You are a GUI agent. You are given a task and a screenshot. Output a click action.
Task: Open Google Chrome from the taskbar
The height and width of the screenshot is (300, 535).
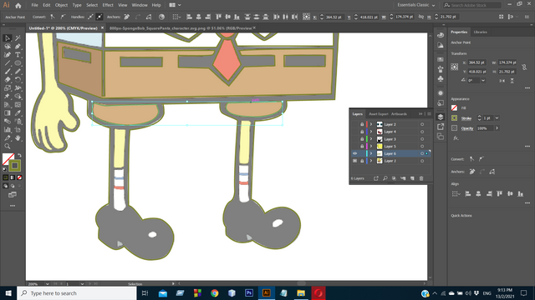[215, 293]
